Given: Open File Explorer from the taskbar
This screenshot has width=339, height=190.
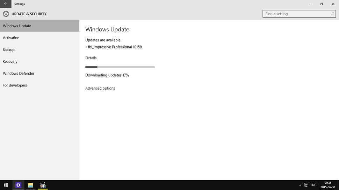Looking at the screenshot, I should pyautogui.click(x=30, y=185).
